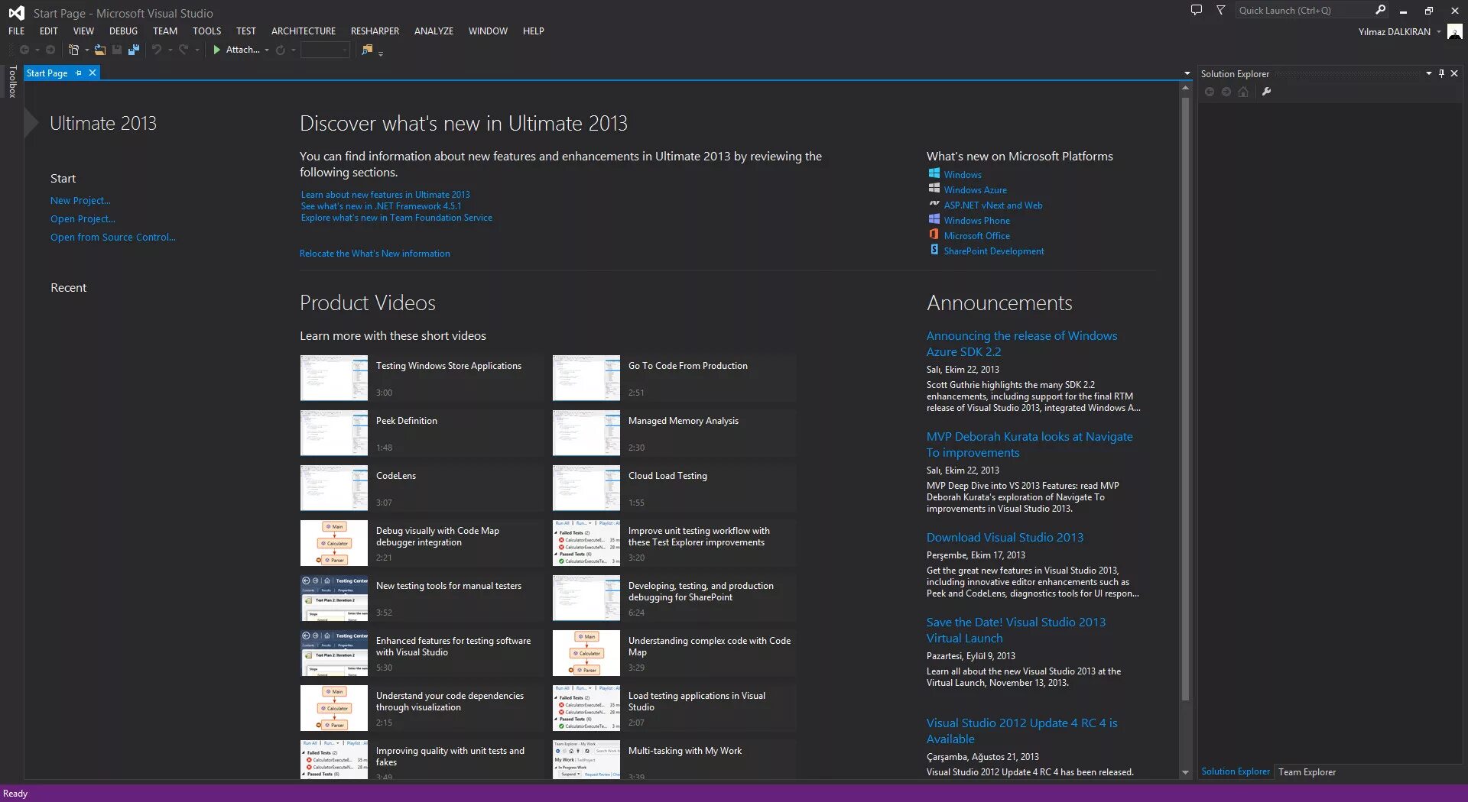The width and height of the screenshot is (1468, 802).
Task: Click the New Project... link
Action: [80, 200]
